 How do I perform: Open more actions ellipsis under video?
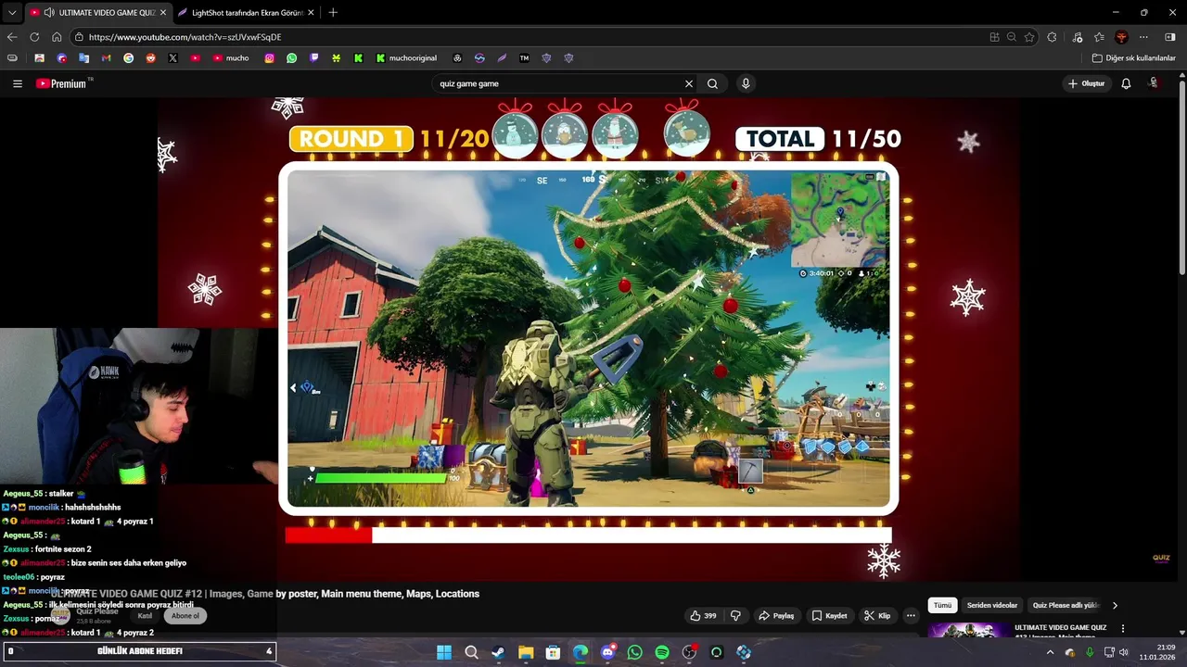[x=911, y=615]
